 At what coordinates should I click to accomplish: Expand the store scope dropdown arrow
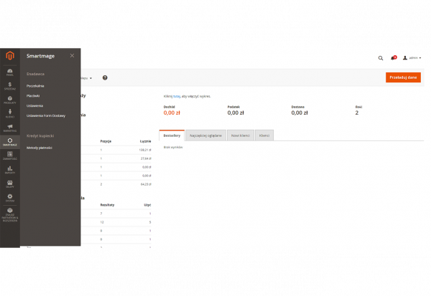pyautogui.click(x=91, y=78)
